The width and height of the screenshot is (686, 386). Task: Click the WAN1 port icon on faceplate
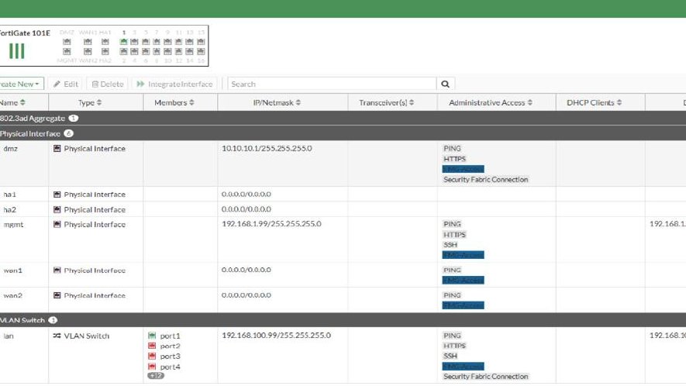88,42
